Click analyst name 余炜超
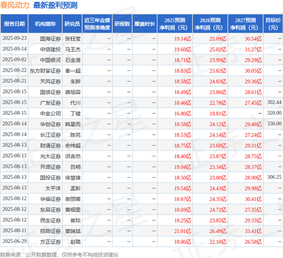283x258 pixels. click(73, 145)
